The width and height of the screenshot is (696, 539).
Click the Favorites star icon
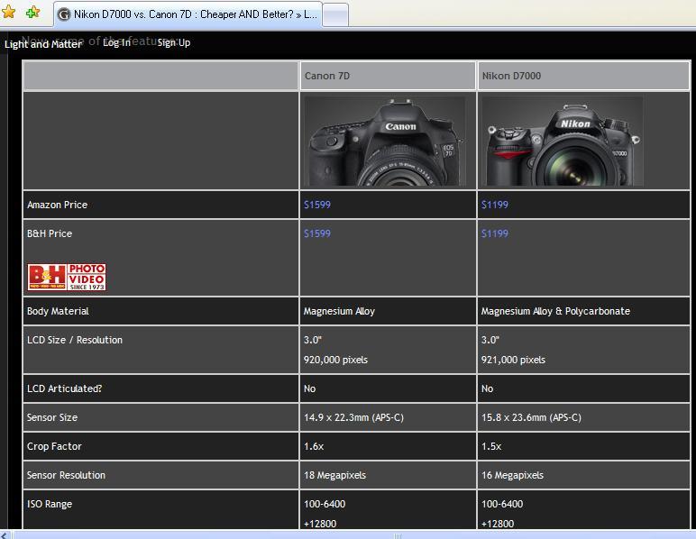click(10, 13)
